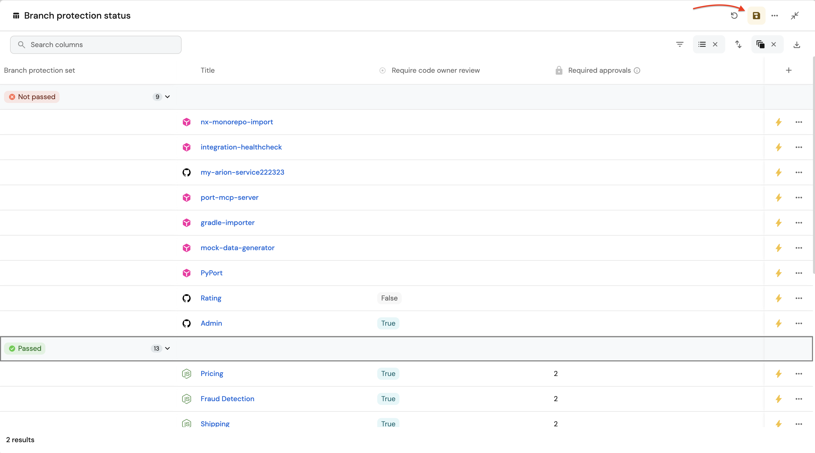
Task: Collapse the Not passed group
Action: click(x=168, y=97)
